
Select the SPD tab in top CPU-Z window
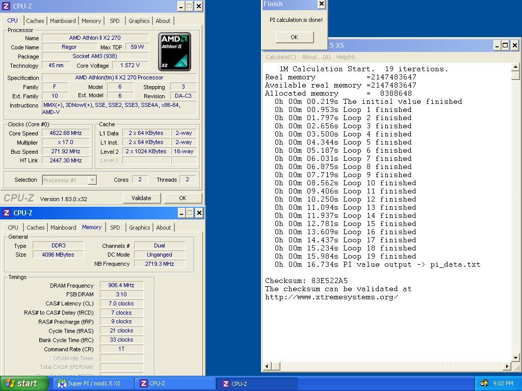115,21
